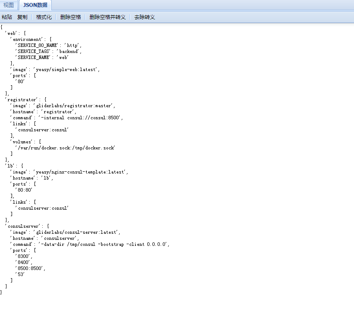Click the 'gliderlabs/registrator:master' image line

click(62, 105)
